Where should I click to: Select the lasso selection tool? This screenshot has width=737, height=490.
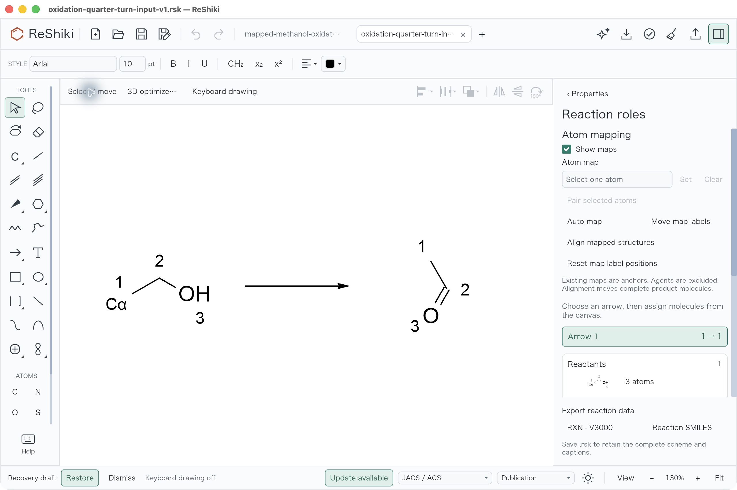tap(38, 108)
